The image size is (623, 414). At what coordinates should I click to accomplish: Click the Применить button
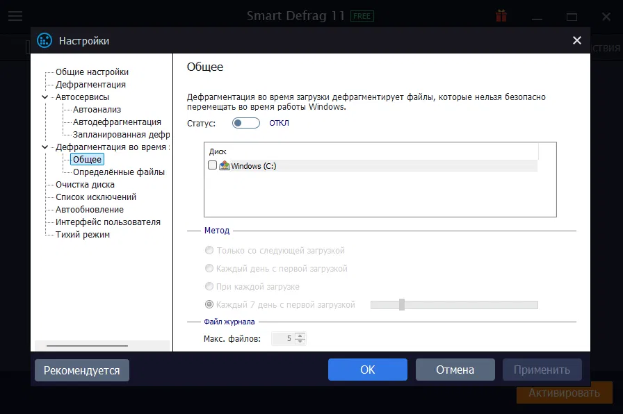pyautogui.click(x=542, y=370)
